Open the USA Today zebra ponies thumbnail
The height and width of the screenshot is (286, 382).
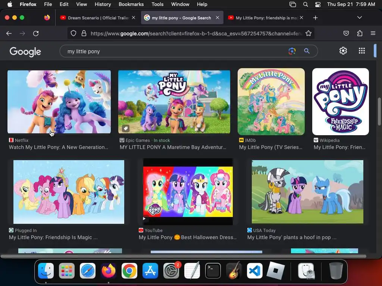coord(307,192)
